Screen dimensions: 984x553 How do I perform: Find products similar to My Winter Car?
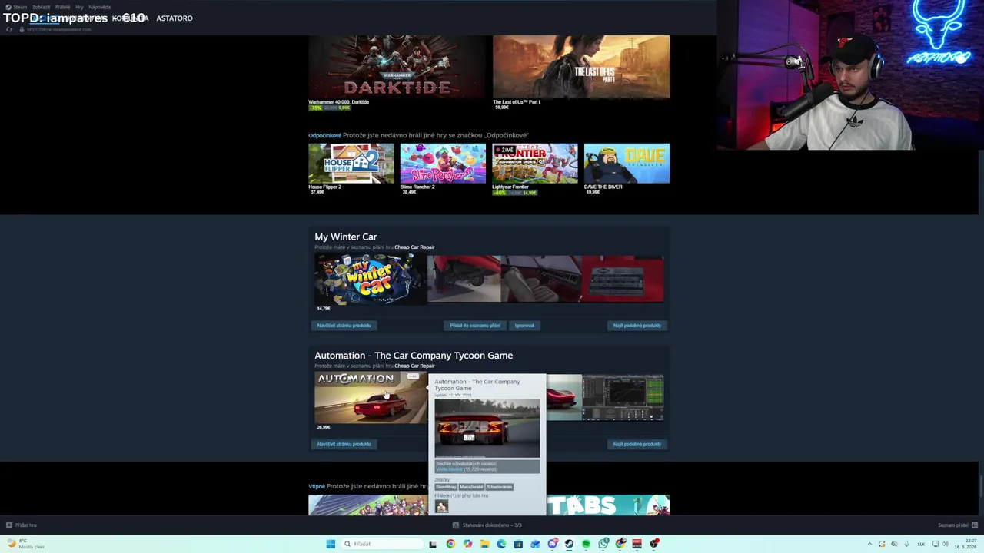pyautogui.click(x=637, y=326)
